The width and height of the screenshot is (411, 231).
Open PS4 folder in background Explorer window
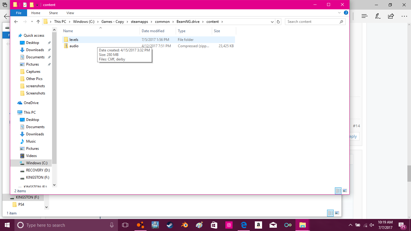(21, 205)
